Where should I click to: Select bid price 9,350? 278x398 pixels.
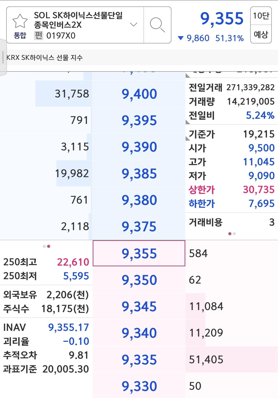(x=139, y=280)
